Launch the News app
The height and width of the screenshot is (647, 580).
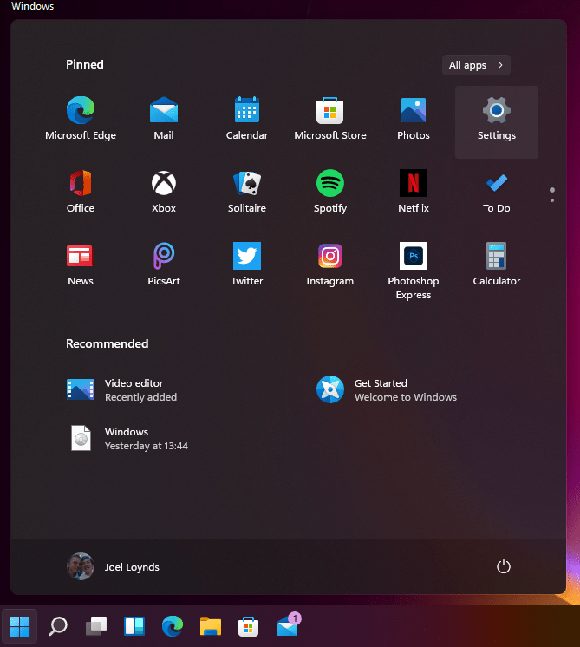coord(81,265)
